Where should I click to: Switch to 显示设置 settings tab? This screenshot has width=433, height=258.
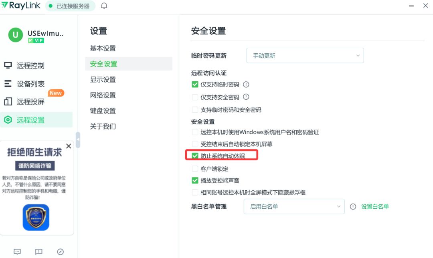pos(103,79)
